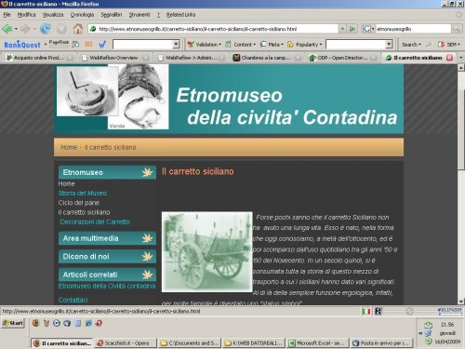Click the Contattaci link
Screen dimensions: 465x349
tap(73, 300)
